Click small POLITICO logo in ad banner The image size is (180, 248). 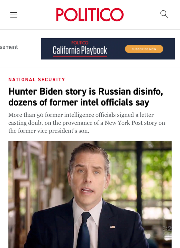tap(80, 43)
